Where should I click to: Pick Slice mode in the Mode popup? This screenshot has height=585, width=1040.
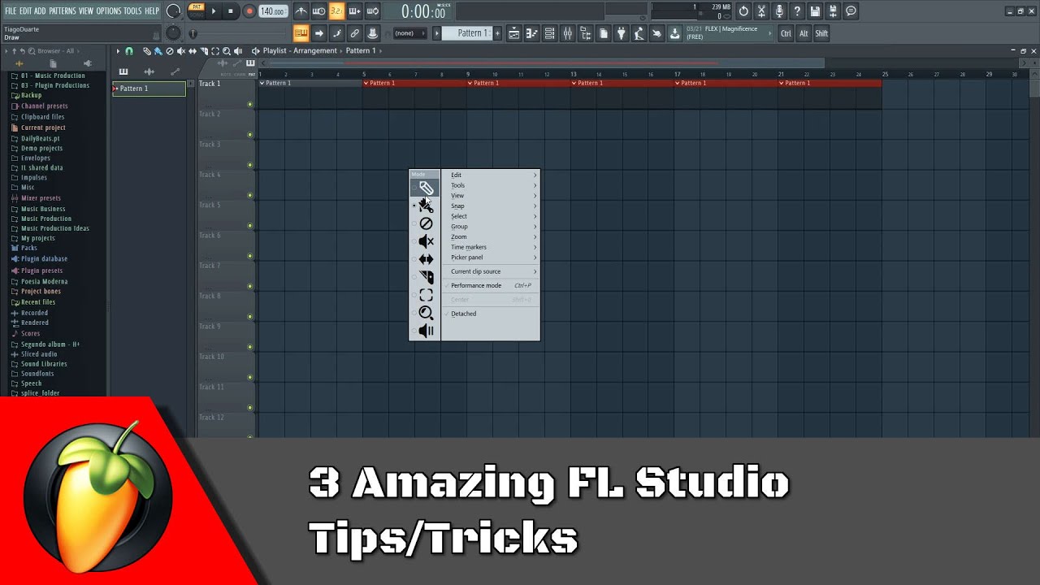[426, 277]
